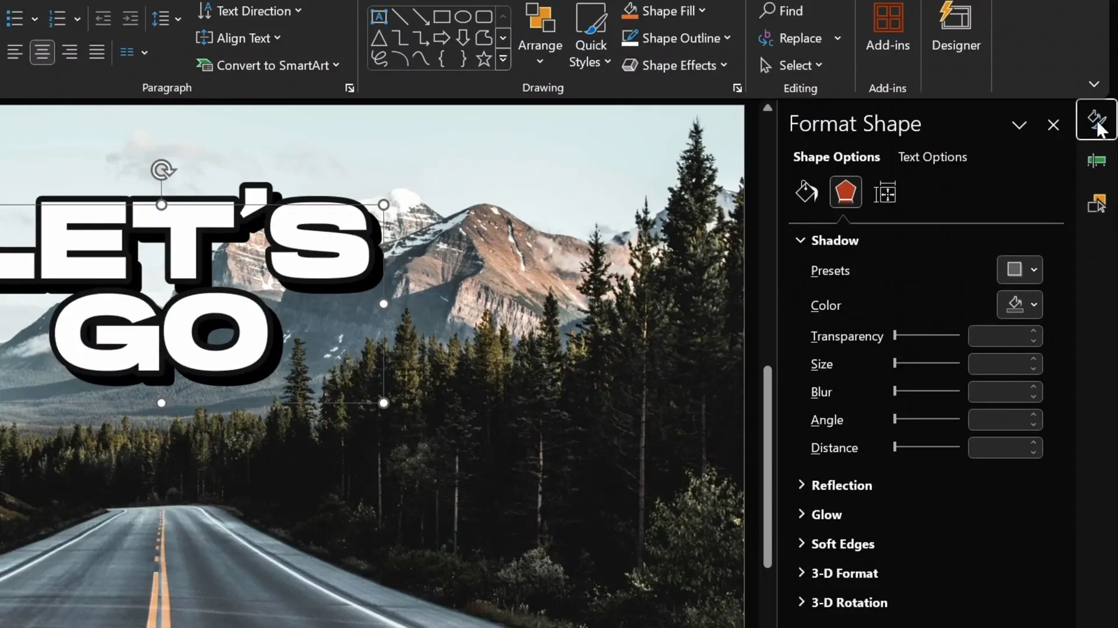This screenshot has height=628, width=1118.
Task: Open the bulleted list dropdown arrow
Action: (35, 19)
